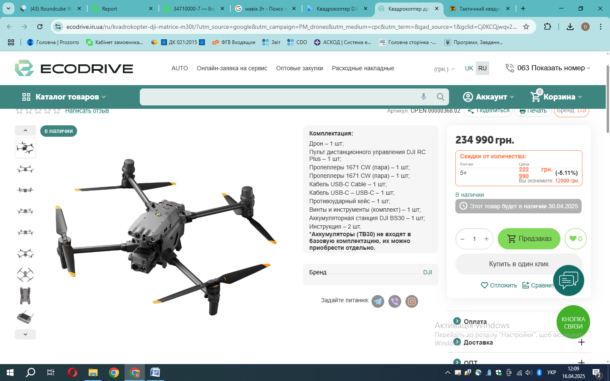Open the Viber contact icon
Image resolution: width=610 pixels, height=381 pixels.
(395, 301)
